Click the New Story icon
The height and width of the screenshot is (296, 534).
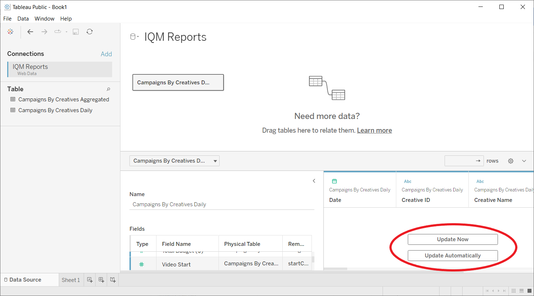click(x=113, y=280)
